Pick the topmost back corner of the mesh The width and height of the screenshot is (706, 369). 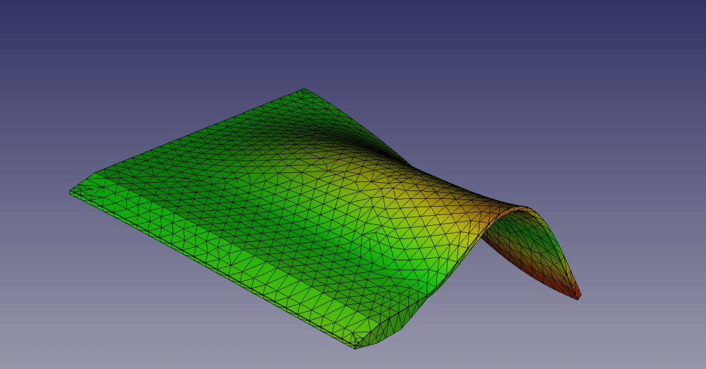click(x=304, y=90)
